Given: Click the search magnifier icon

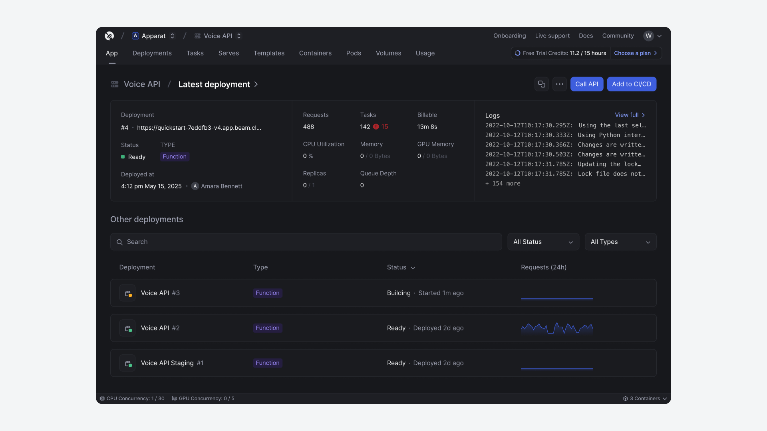Looking at the screenshot, I should pos(119,242).
